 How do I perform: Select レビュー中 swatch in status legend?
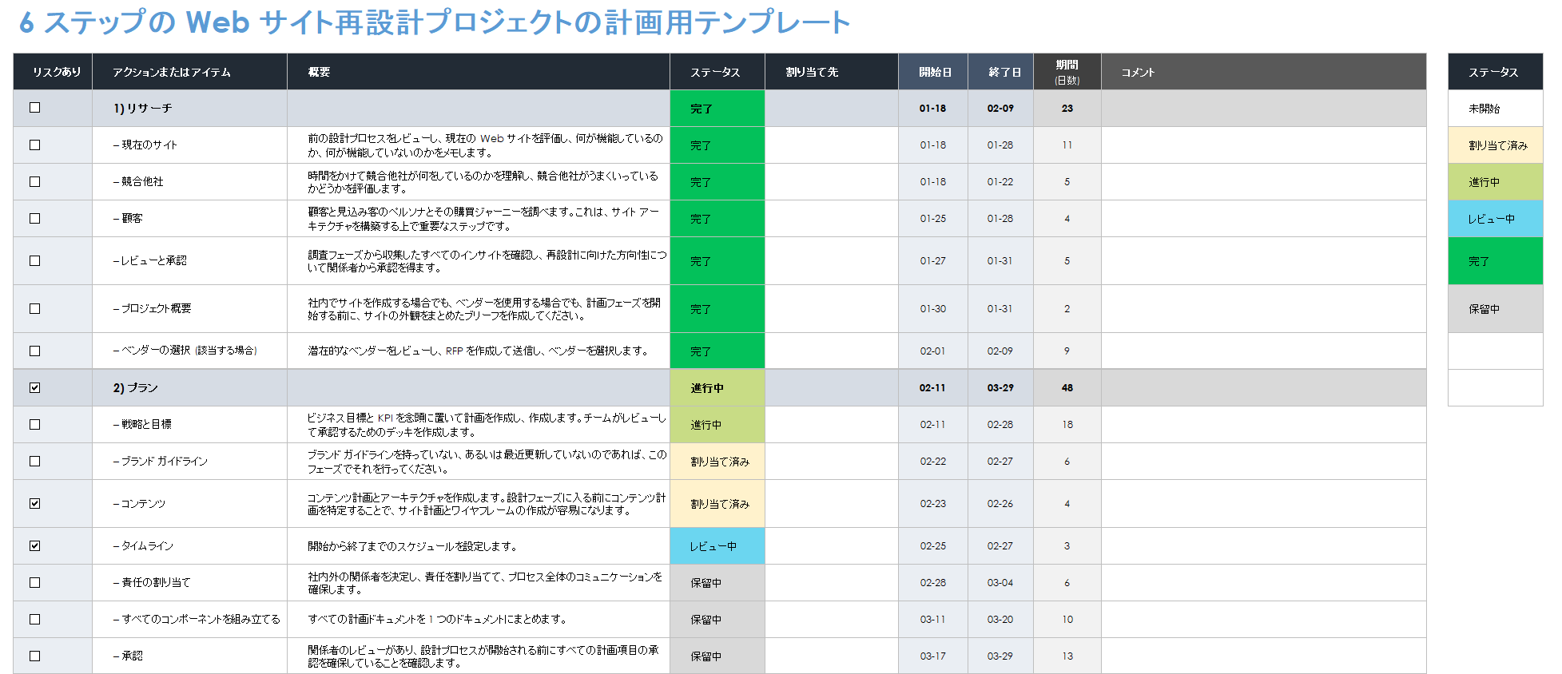point(1495,219)
